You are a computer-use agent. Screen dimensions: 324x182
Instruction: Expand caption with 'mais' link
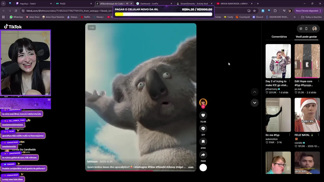191,167
